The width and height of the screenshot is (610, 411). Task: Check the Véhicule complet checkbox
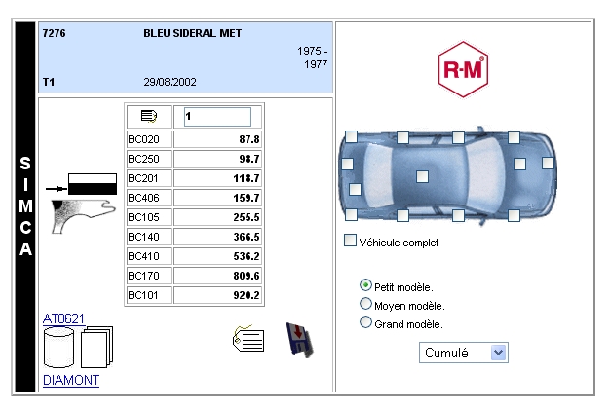[350, 241]
